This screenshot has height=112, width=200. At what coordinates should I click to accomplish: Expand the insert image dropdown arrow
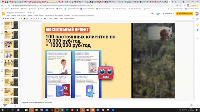31,19
